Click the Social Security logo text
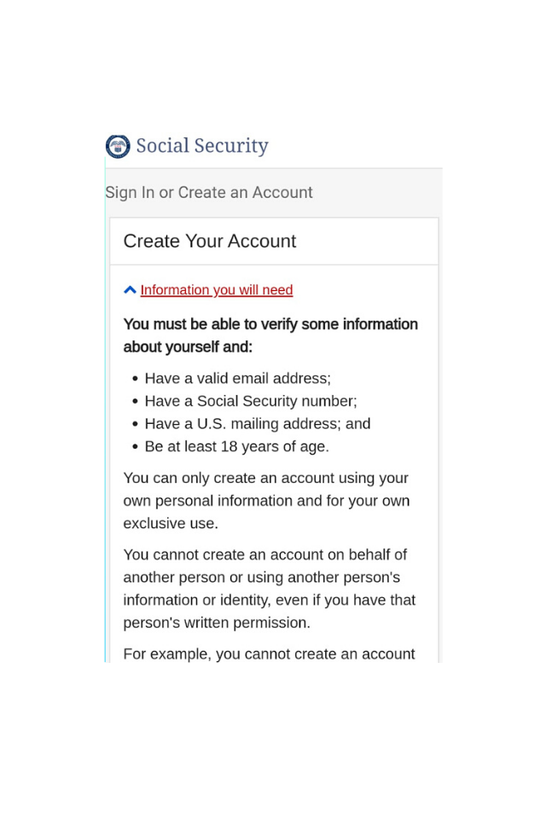The image size is (546, 819). click(202, 146)
